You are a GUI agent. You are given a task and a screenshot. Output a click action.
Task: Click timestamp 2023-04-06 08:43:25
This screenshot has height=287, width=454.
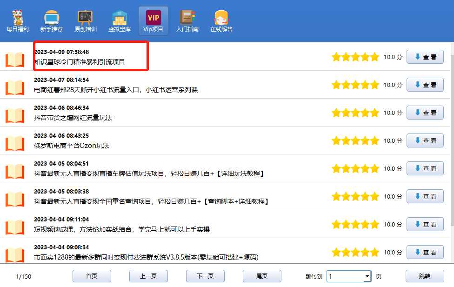click(61, 135)
